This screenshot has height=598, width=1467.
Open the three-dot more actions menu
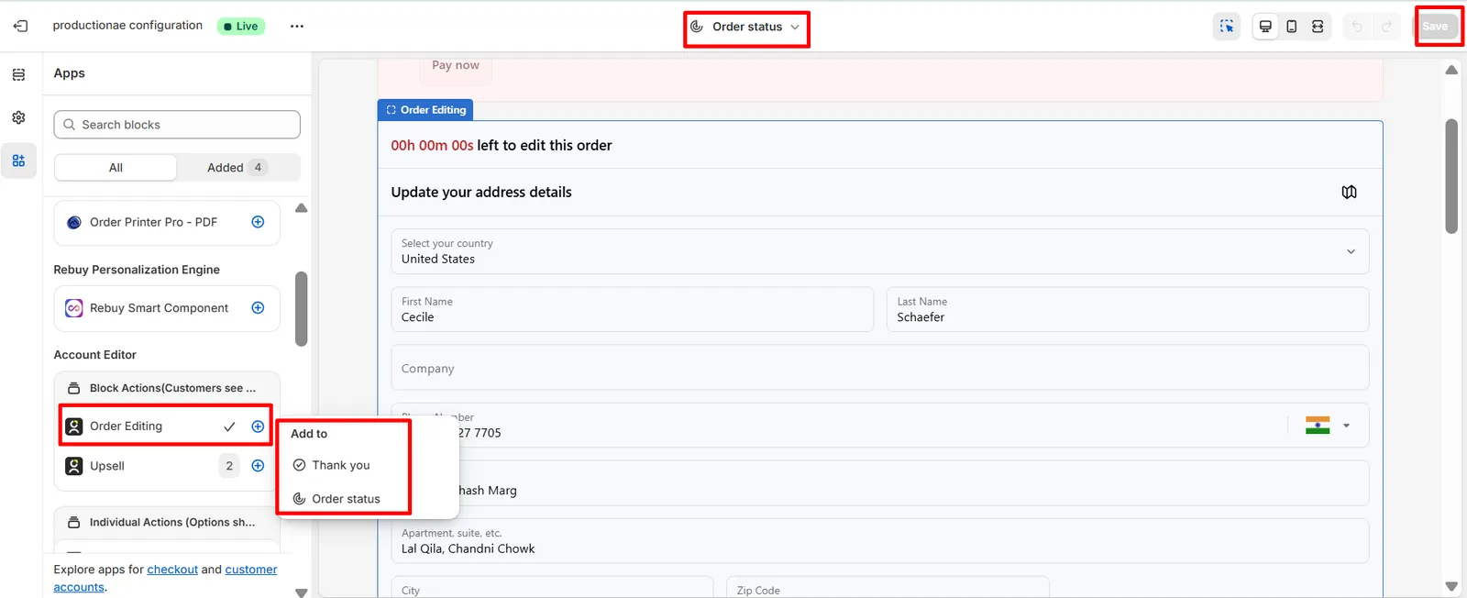pyautogui.click(x=296, y=26)
